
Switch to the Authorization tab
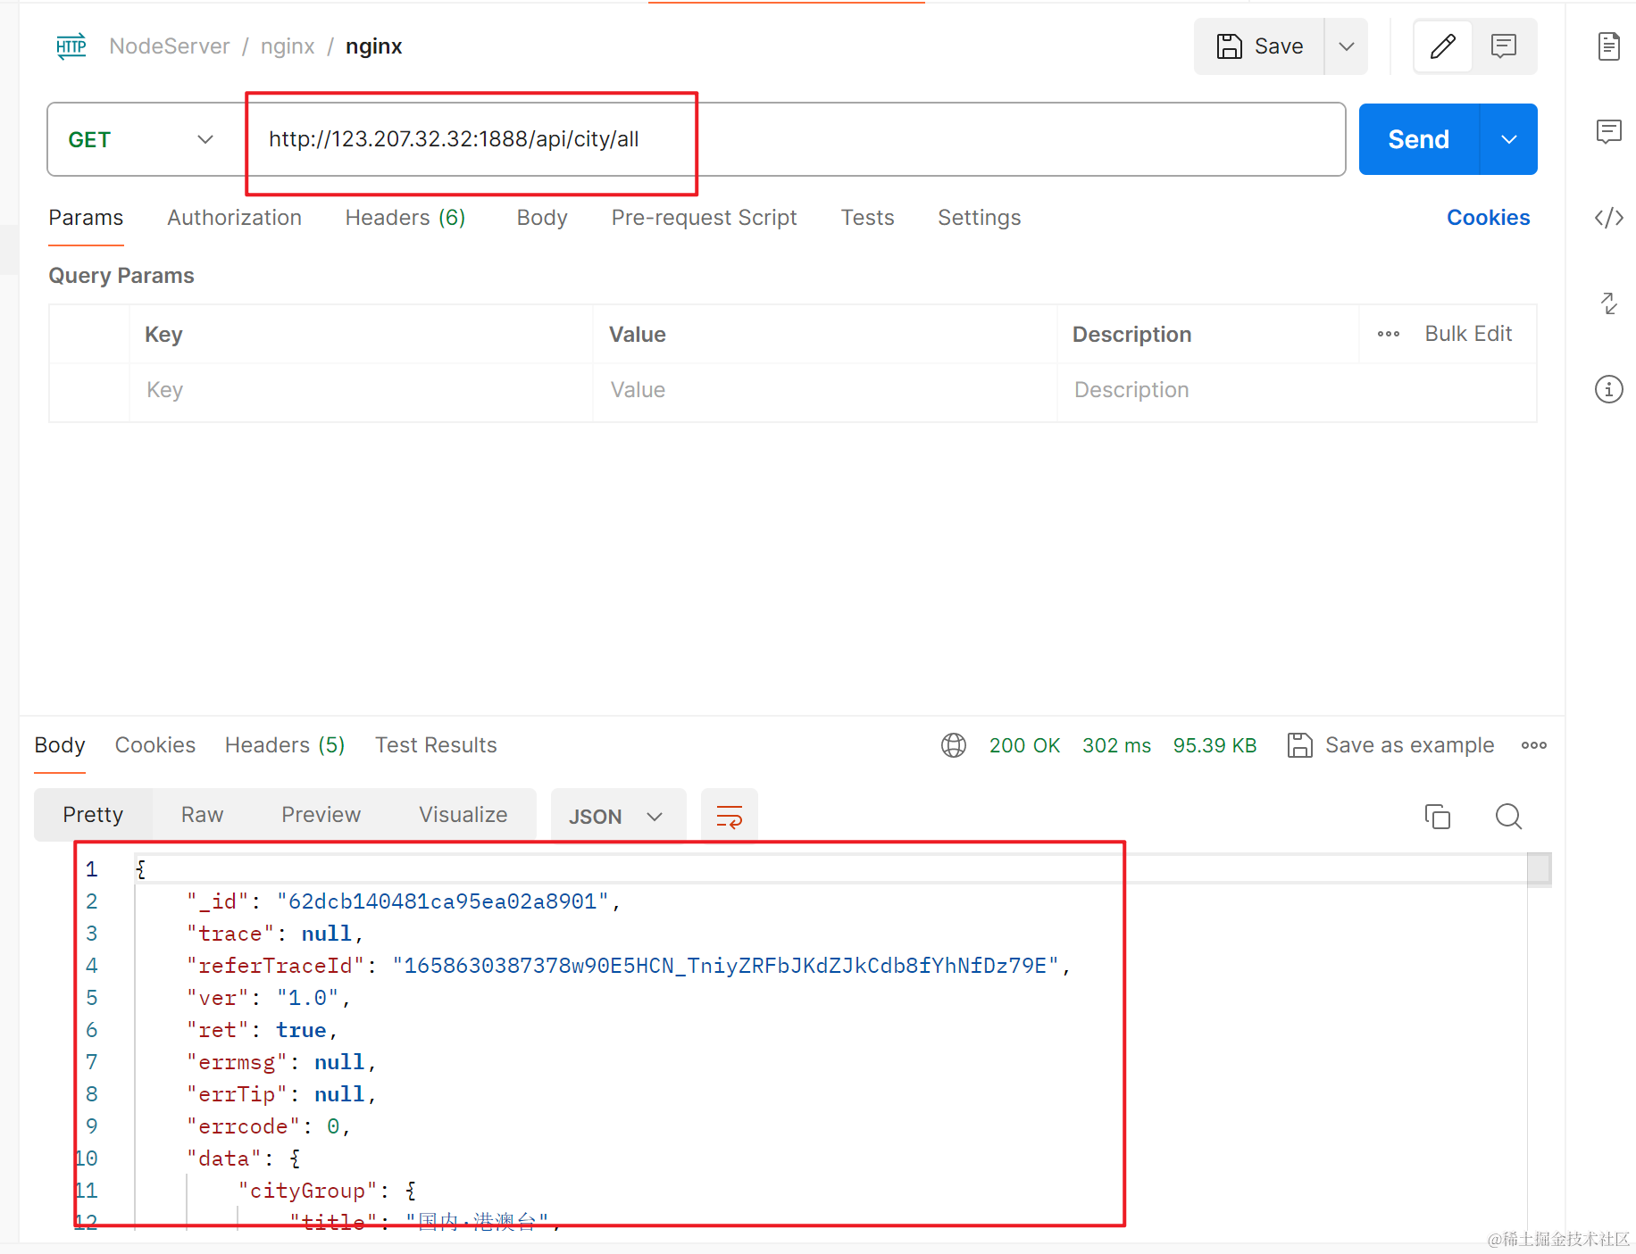pyautogui.click(x=234, y=218)
